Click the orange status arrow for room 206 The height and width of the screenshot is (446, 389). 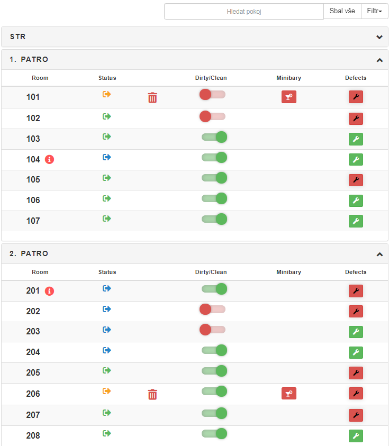coord(107,391)
